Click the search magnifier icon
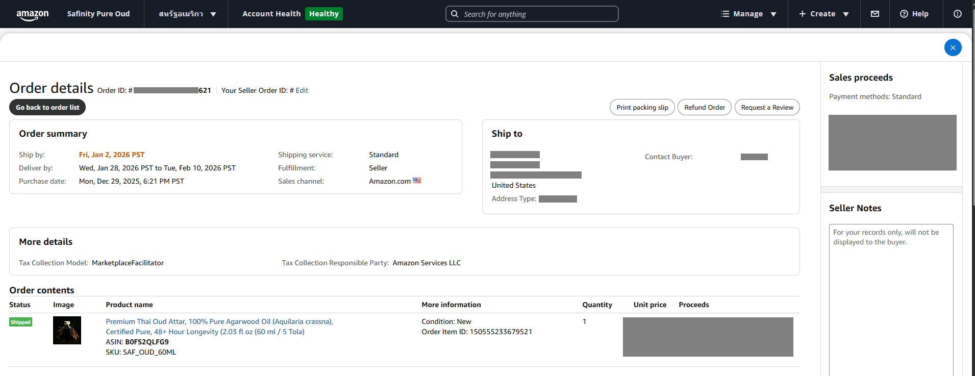The image size is (975, 376). [x=455, y=14]
